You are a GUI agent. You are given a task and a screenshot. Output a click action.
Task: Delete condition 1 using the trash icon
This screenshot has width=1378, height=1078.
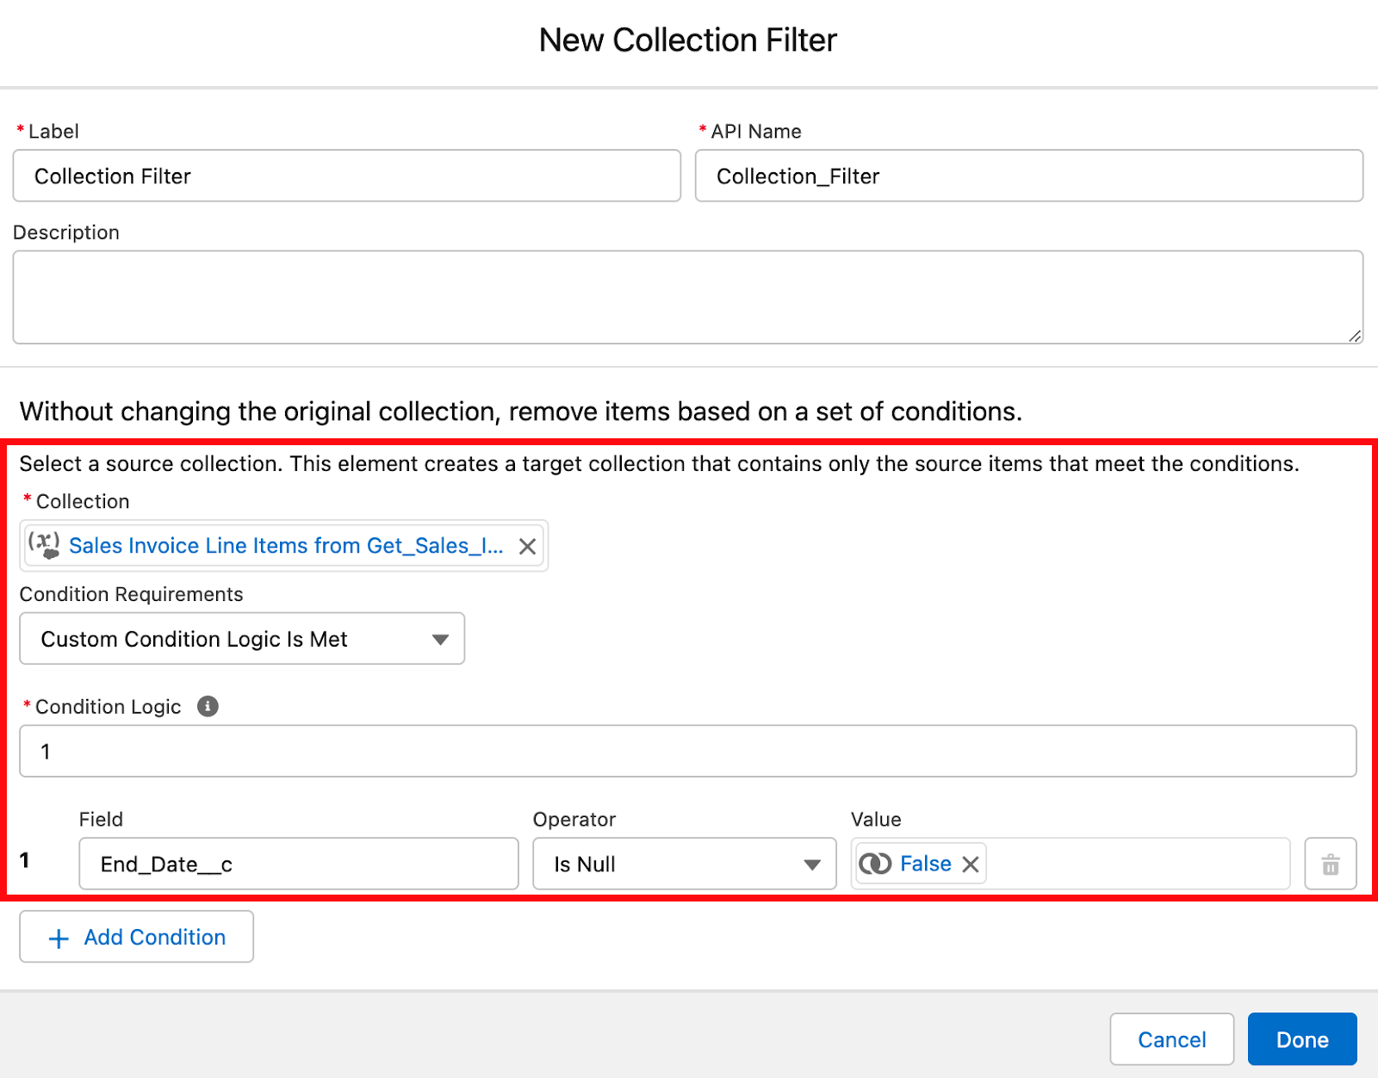(x=1331, y=864)
